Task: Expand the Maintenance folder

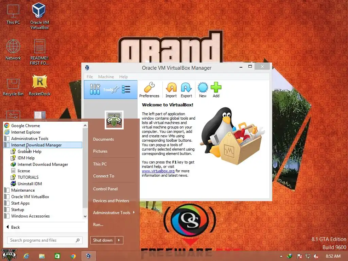Action: (23, 190)
